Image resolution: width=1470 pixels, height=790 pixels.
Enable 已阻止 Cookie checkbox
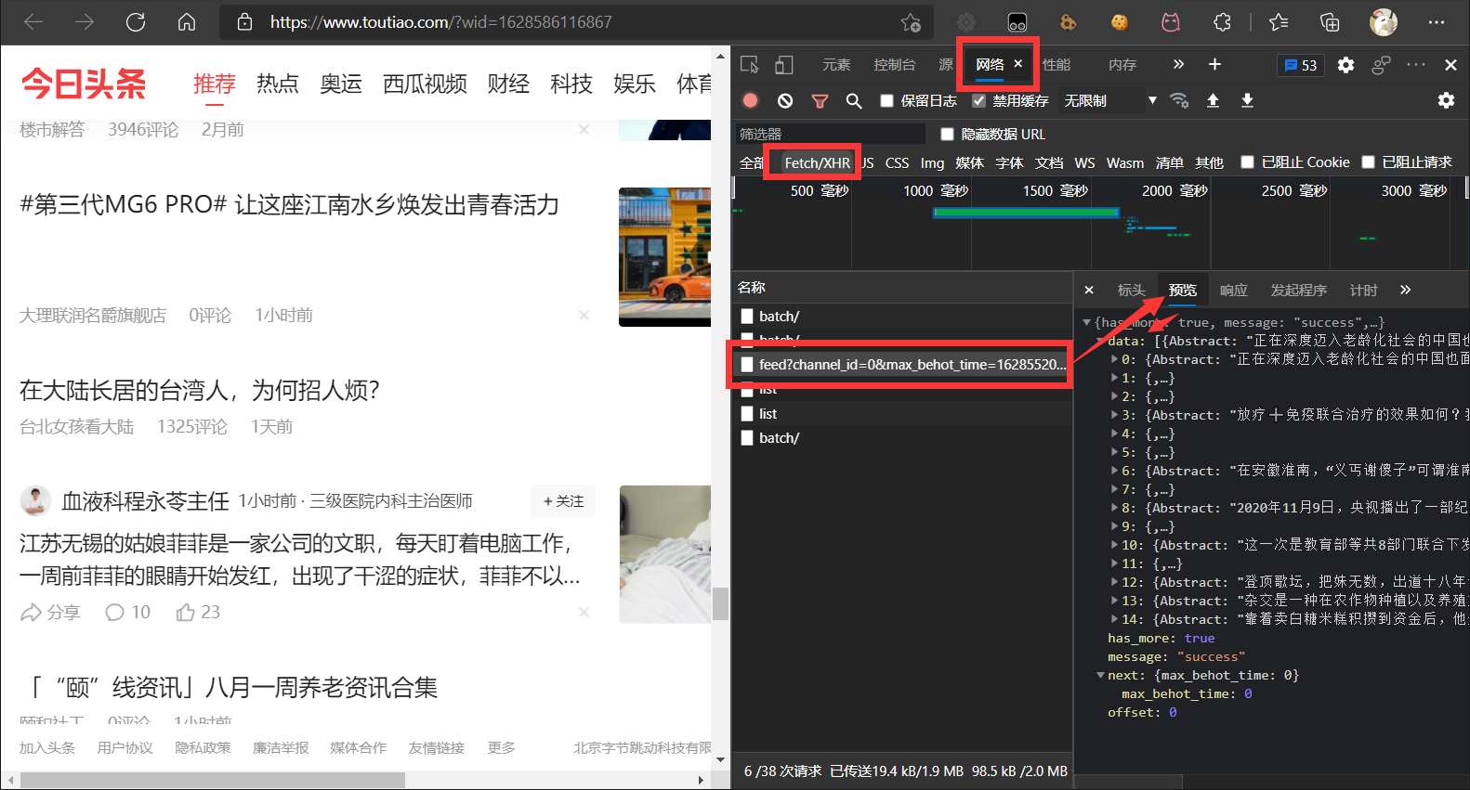1247,162
